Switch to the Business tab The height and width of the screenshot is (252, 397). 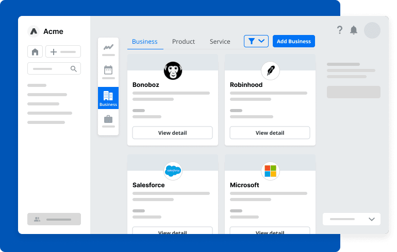145,42
